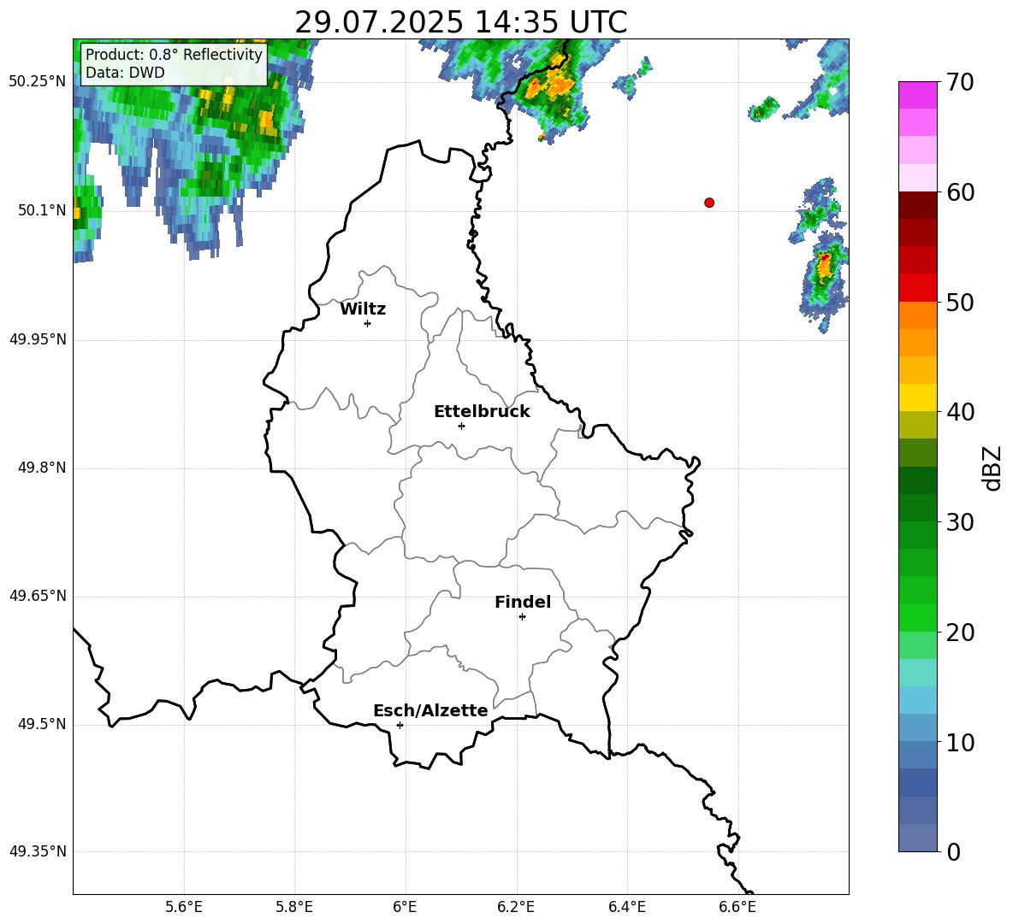The image size is (1013, 924).
Task: Click the 'Data: DWD' text
Action: pos(125,73)
